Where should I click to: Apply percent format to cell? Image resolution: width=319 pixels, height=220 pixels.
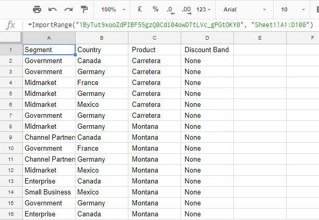[155, 9]
